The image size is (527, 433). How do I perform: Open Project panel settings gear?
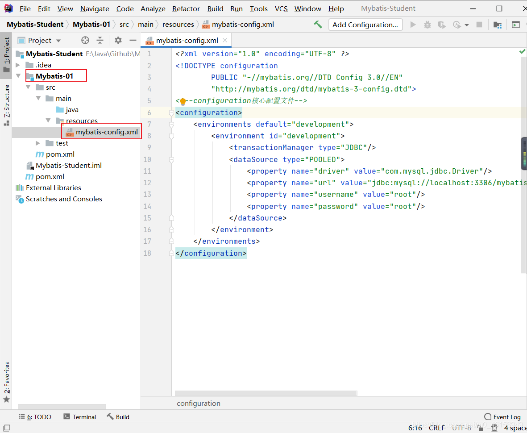[118, 40]
